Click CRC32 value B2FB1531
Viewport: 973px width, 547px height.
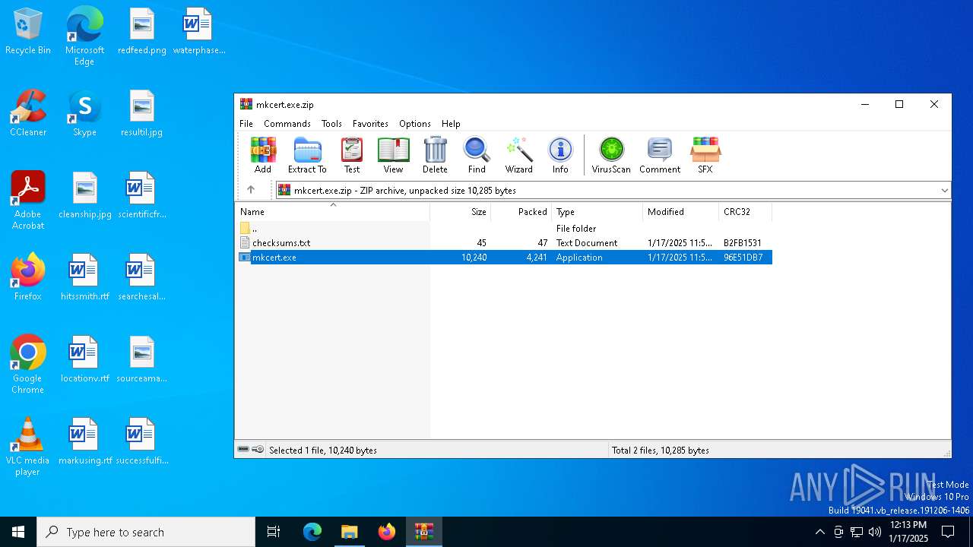pos(742,243)
